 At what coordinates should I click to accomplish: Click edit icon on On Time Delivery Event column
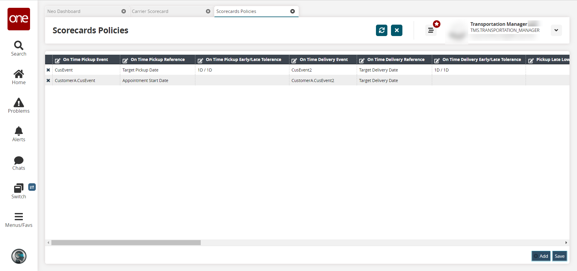(x=294, y=60)
